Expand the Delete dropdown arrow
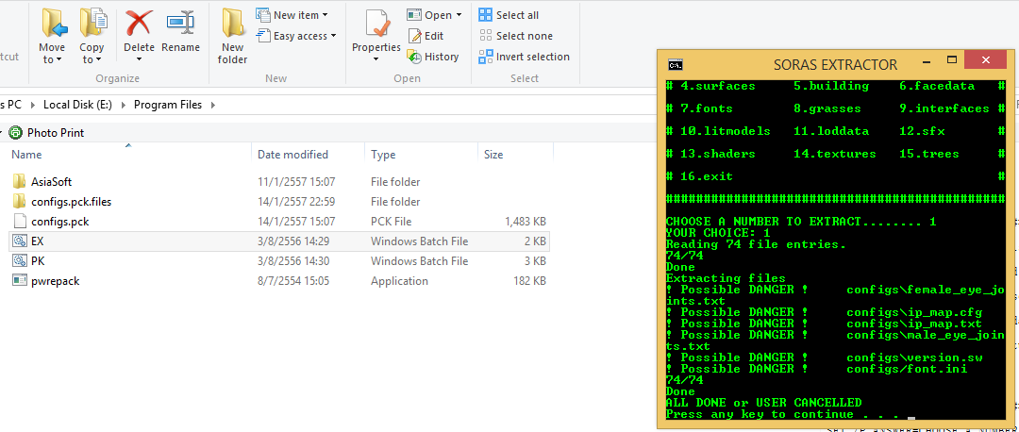This screenshot has height=432, width=1019. pyautogui.click(x=139, y=59)
